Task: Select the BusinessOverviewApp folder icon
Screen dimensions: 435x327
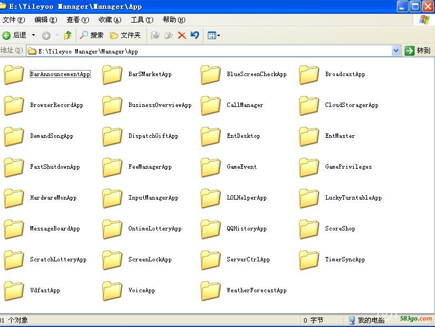Action: point(112,105)
